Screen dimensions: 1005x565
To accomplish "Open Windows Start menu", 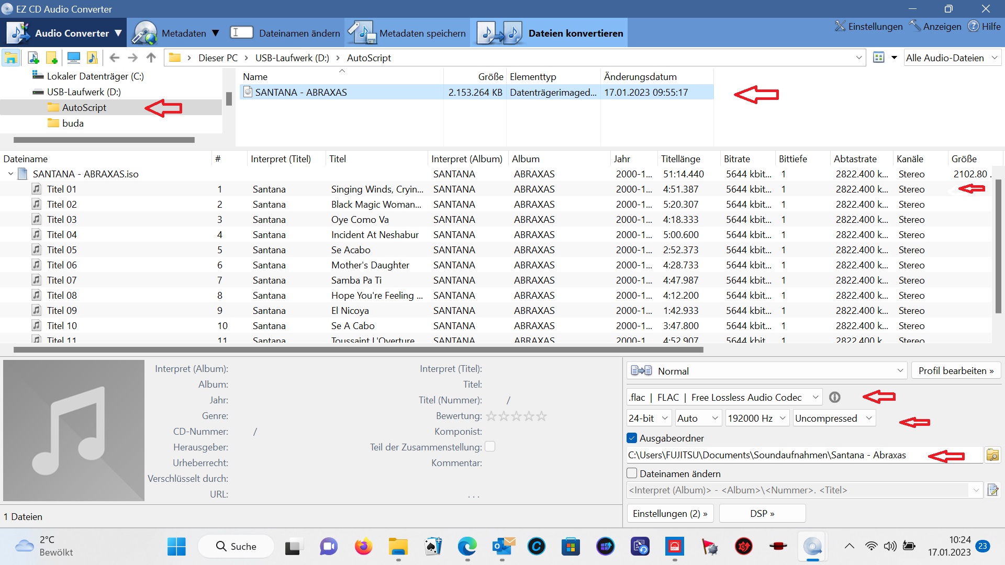I will (176, 547).
